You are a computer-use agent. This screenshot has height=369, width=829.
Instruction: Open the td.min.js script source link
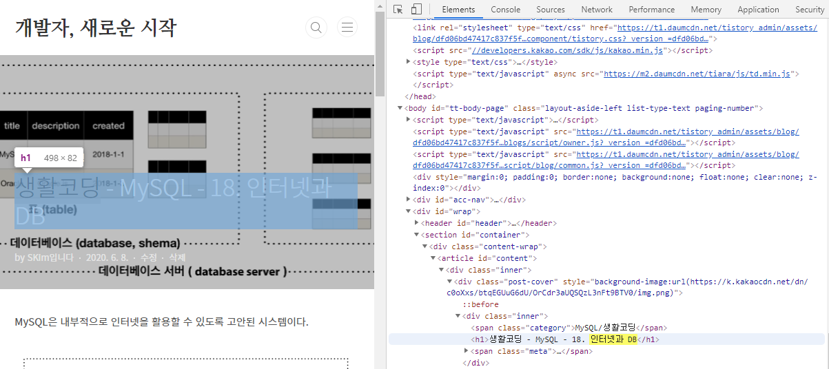point(697,74)
